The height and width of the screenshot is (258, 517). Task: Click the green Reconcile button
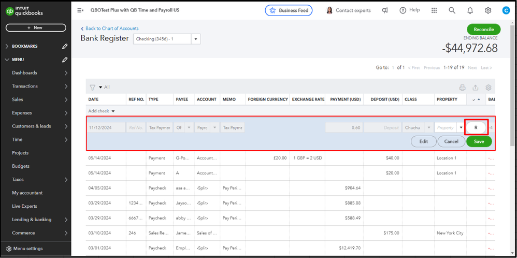[x=483, y=30]
